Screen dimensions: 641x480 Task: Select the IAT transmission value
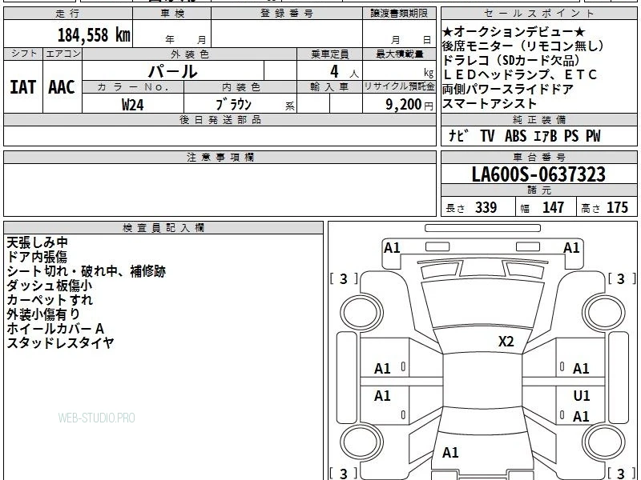point(23,87)
